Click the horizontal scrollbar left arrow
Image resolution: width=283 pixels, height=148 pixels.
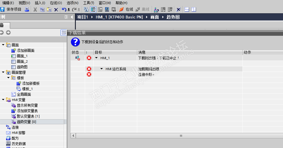point(73,136)
